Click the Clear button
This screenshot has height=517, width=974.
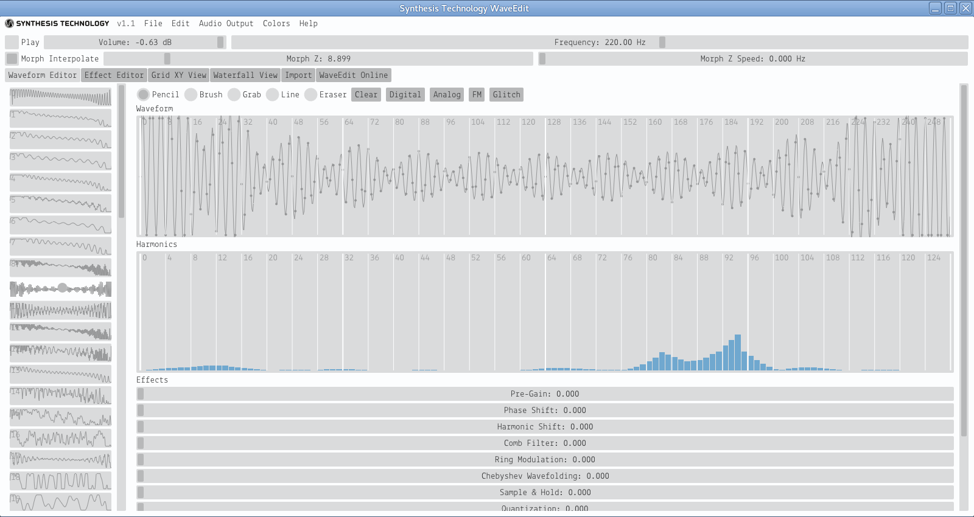[366, 94]
